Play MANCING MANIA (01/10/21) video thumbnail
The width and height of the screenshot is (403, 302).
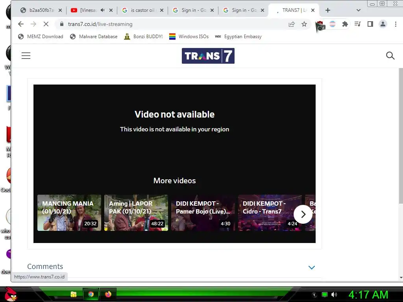[69, 213]
